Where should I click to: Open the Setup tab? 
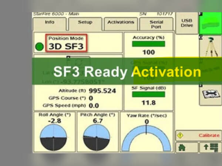[x=85, y=23]
